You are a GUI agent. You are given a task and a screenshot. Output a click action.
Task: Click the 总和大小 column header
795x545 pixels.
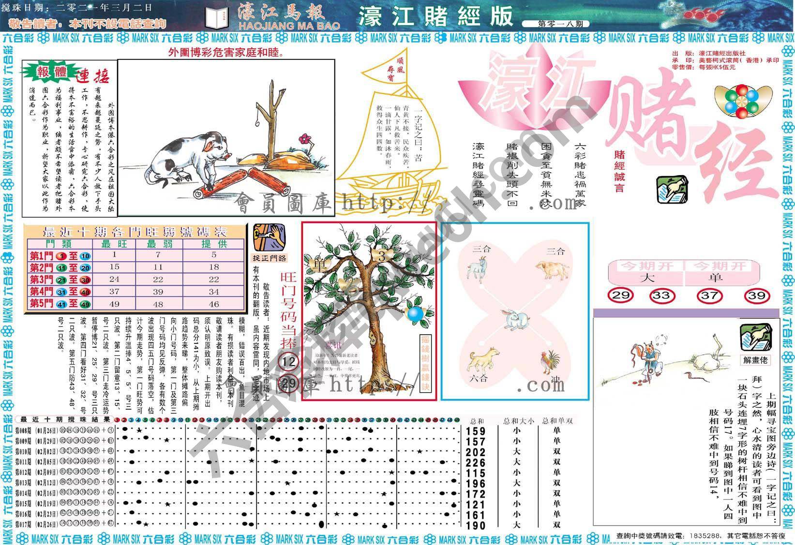click(x=519, y=421)
